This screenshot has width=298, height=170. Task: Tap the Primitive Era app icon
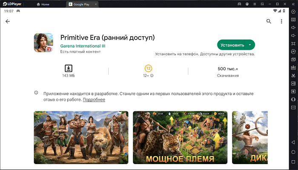click(x=43, y=42)
